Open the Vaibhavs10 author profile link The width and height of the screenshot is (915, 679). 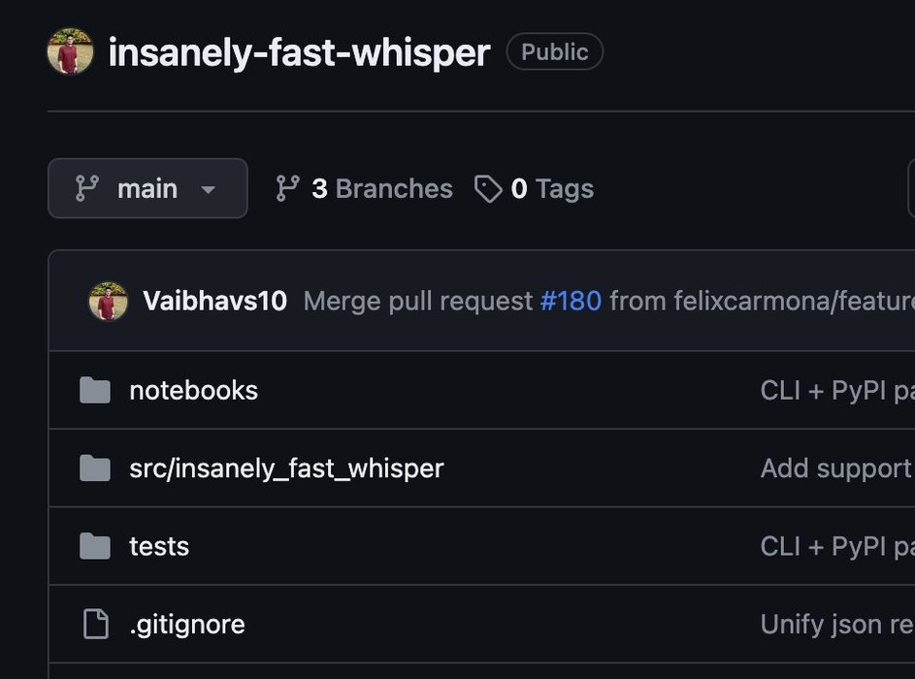click(x=214, y=302)
